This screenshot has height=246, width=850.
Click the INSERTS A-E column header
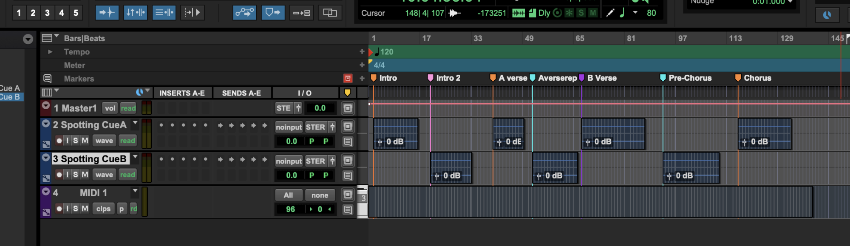(x=182, y=93)
